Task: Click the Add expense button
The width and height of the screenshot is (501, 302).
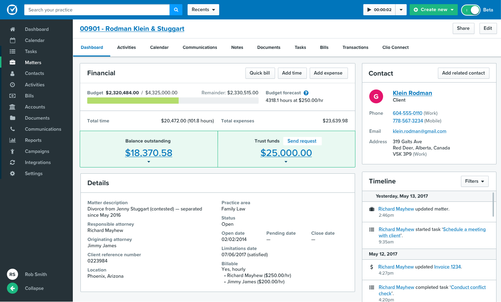Action: click(329, 73)
